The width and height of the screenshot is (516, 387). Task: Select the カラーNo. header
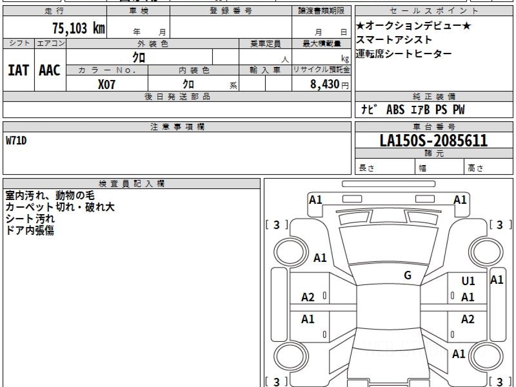pyautogui.click(x=107, y=70)
